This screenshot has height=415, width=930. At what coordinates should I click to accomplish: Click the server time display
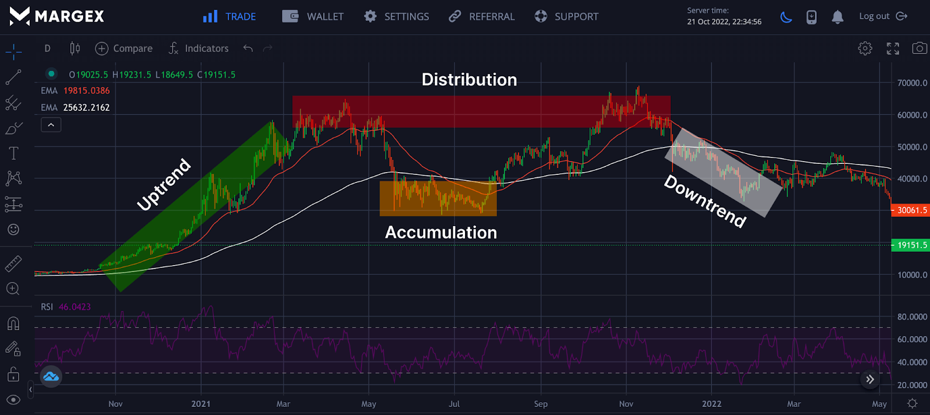[x=724, y=16]
